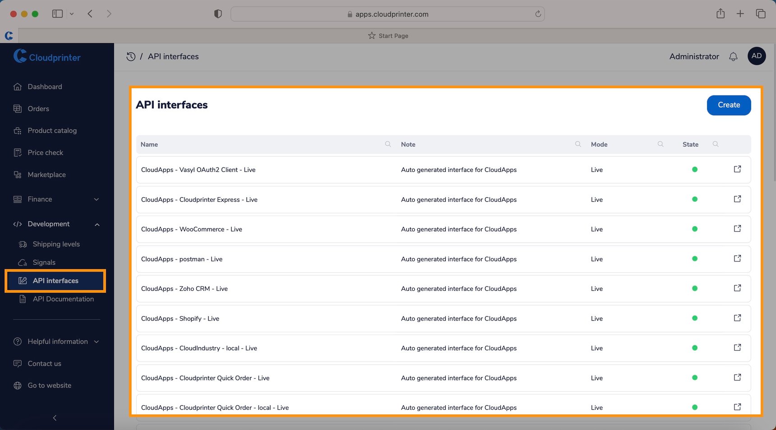This screenshot has height=430, width=776.
Task: Click the Create button
Action: point(729,105)
